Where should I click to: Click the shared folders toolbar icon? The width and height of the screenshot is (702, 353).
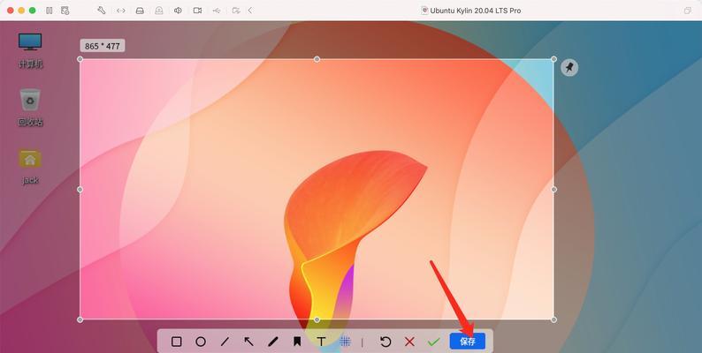pyautogui.click(x=236, y=11)
